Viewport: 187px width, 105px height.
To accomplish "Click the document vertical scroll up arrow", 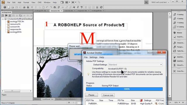I will pos(169,14).
